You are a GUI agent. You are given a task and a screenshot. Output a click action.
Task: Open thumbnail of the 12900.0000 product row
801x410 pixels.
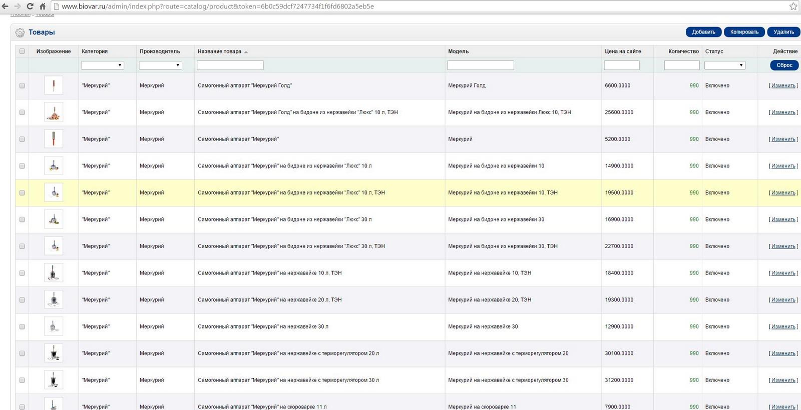[x=54, y=326]
